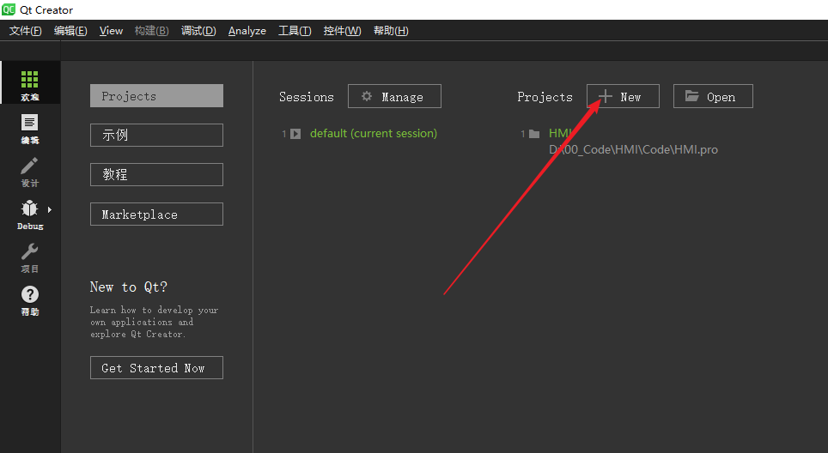Open the 调试(D) menu
The width and height of the screenshot is (828, 453).
tap(198, 31)
